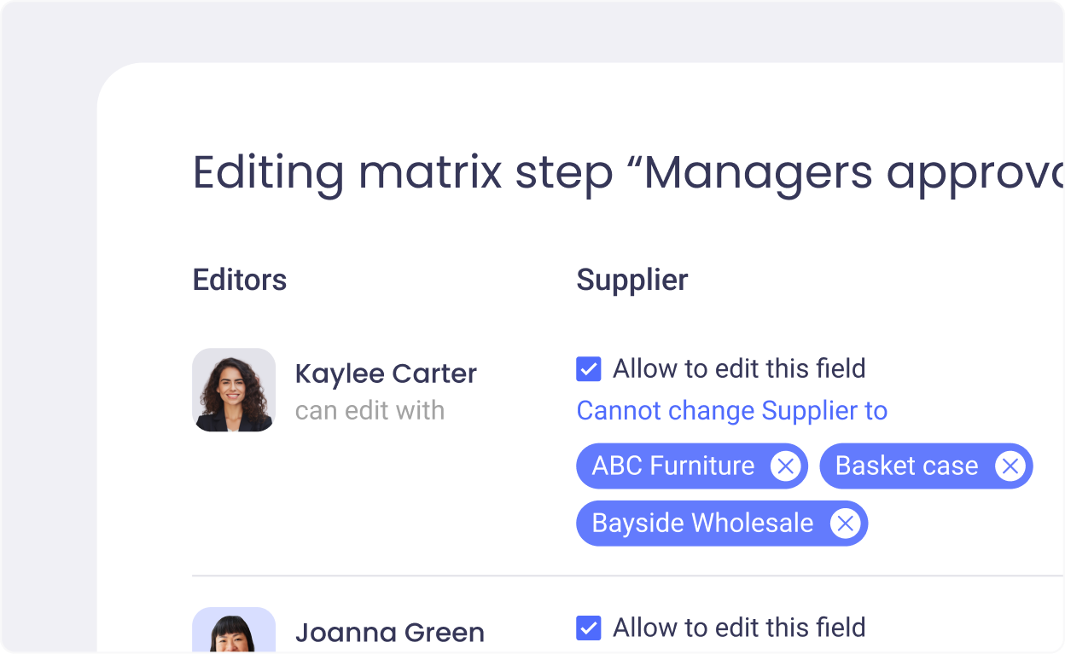This screenshot has height=654, width=1065.
Task: Click 'Allow to edit this field' text for Kaylee
Action: coord(739,369)
